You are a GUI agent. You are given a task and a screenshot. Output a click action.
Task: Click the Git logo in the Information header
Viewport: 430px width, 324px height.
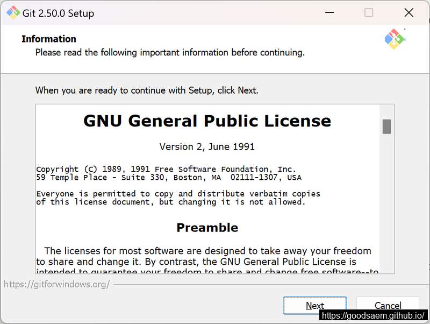(395, 39)
